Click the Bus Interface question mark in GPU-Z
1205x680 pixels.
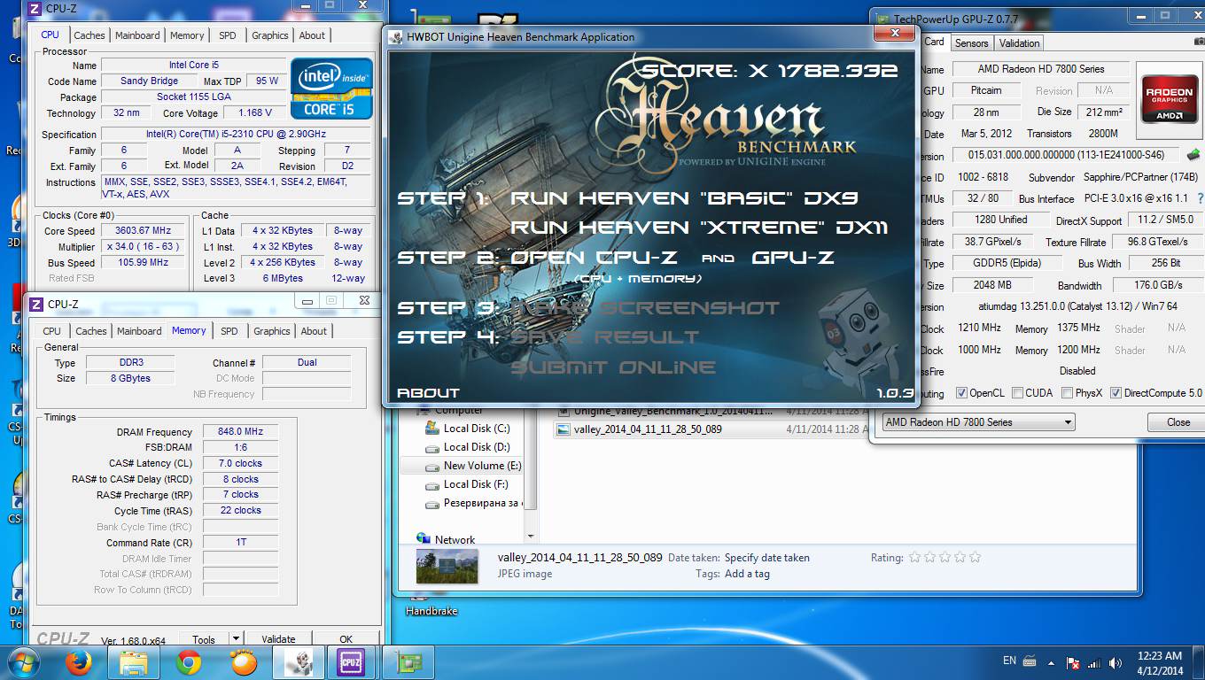click(1200, 198)
